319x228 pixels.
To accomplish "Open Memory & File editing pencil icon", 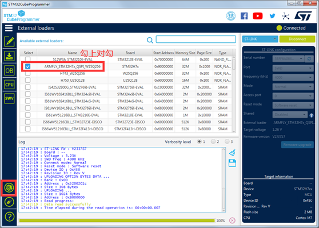I will click(x=9, y=42).
